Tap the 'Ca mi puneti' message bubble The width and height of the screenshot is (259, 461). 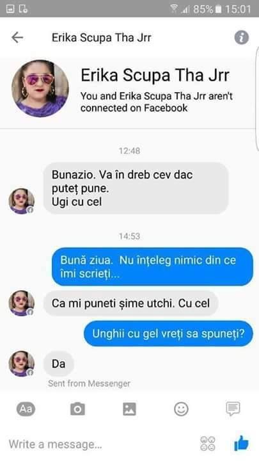pyautogui.click(x=131, y=303)
